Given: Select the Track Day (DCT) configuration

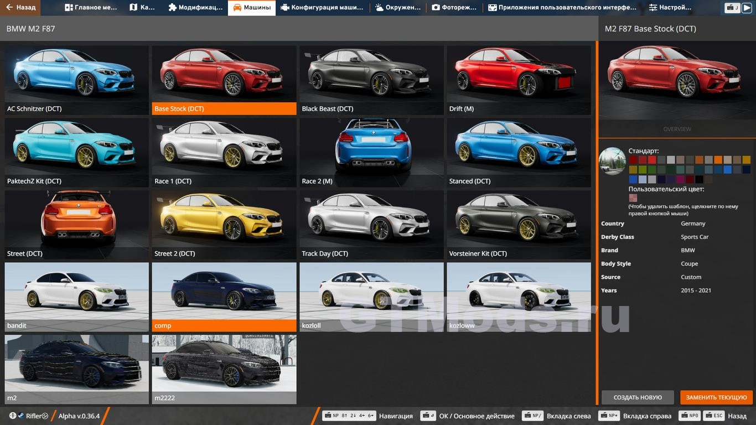Looking at the screenshot, I should point(371,225).
